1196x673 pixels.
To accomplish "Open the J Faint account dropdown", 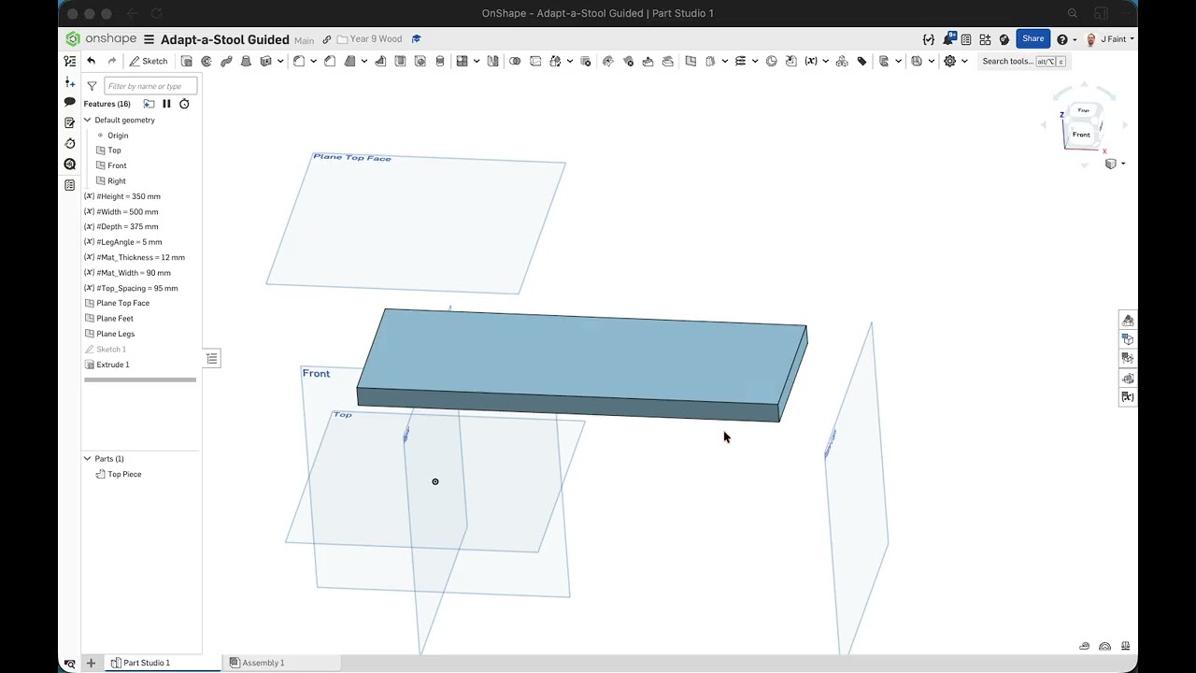I will click(x=1110, y=39).
